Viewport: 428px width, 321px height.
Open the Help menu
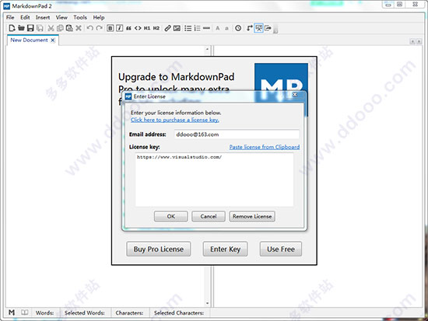point(99,17)
